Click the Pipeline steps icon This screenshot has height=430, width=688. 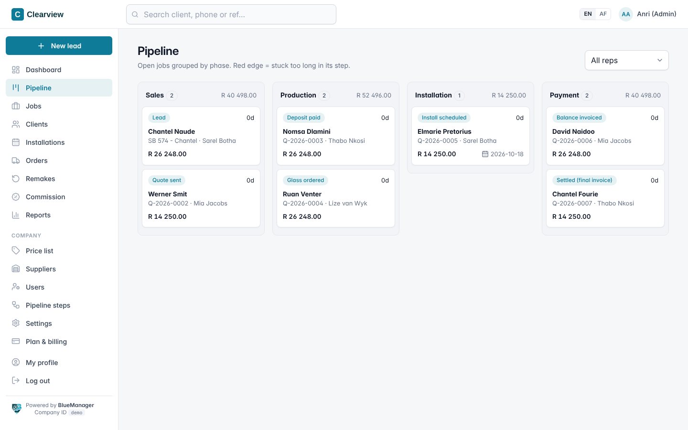pos(16,305)
